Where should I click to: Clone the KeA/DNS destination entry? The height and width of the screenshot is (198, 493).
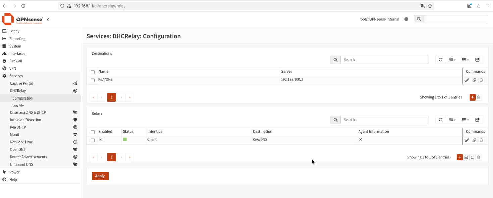(474, 80)
